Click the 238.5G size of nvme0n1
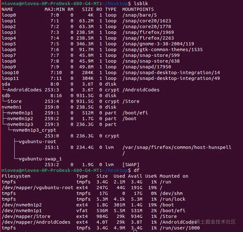Viewport: 243px width, 232px height. [85, 107]
